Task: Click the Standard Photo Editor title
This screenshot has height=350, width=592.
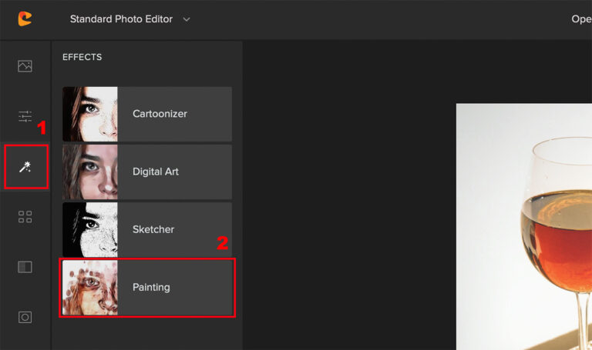Action: pyautogui.click(x=121, y=18)
